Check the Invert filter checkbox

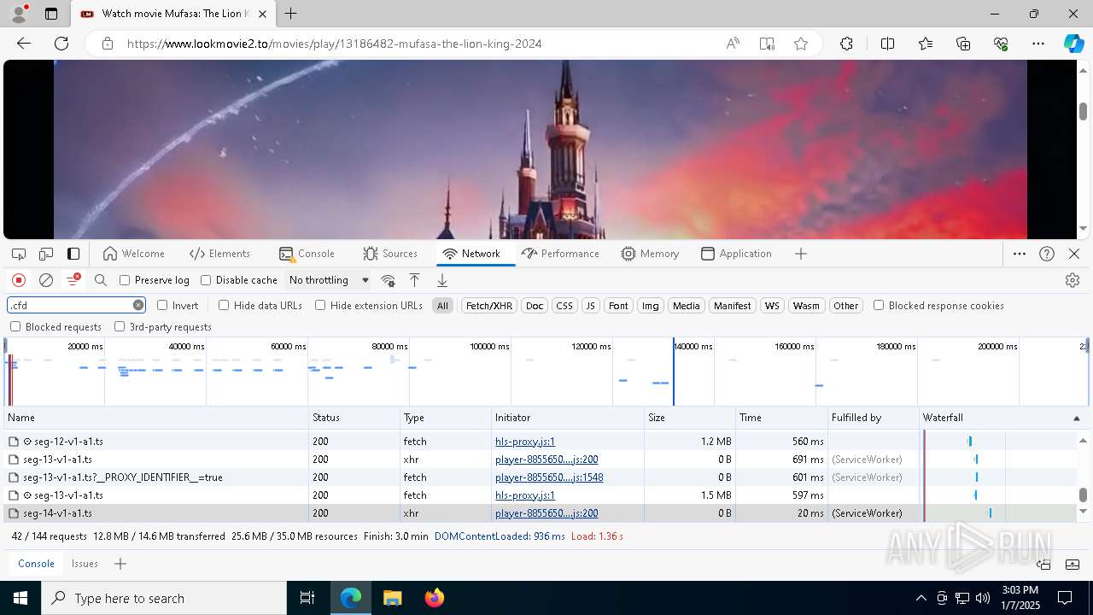point(162,305)
